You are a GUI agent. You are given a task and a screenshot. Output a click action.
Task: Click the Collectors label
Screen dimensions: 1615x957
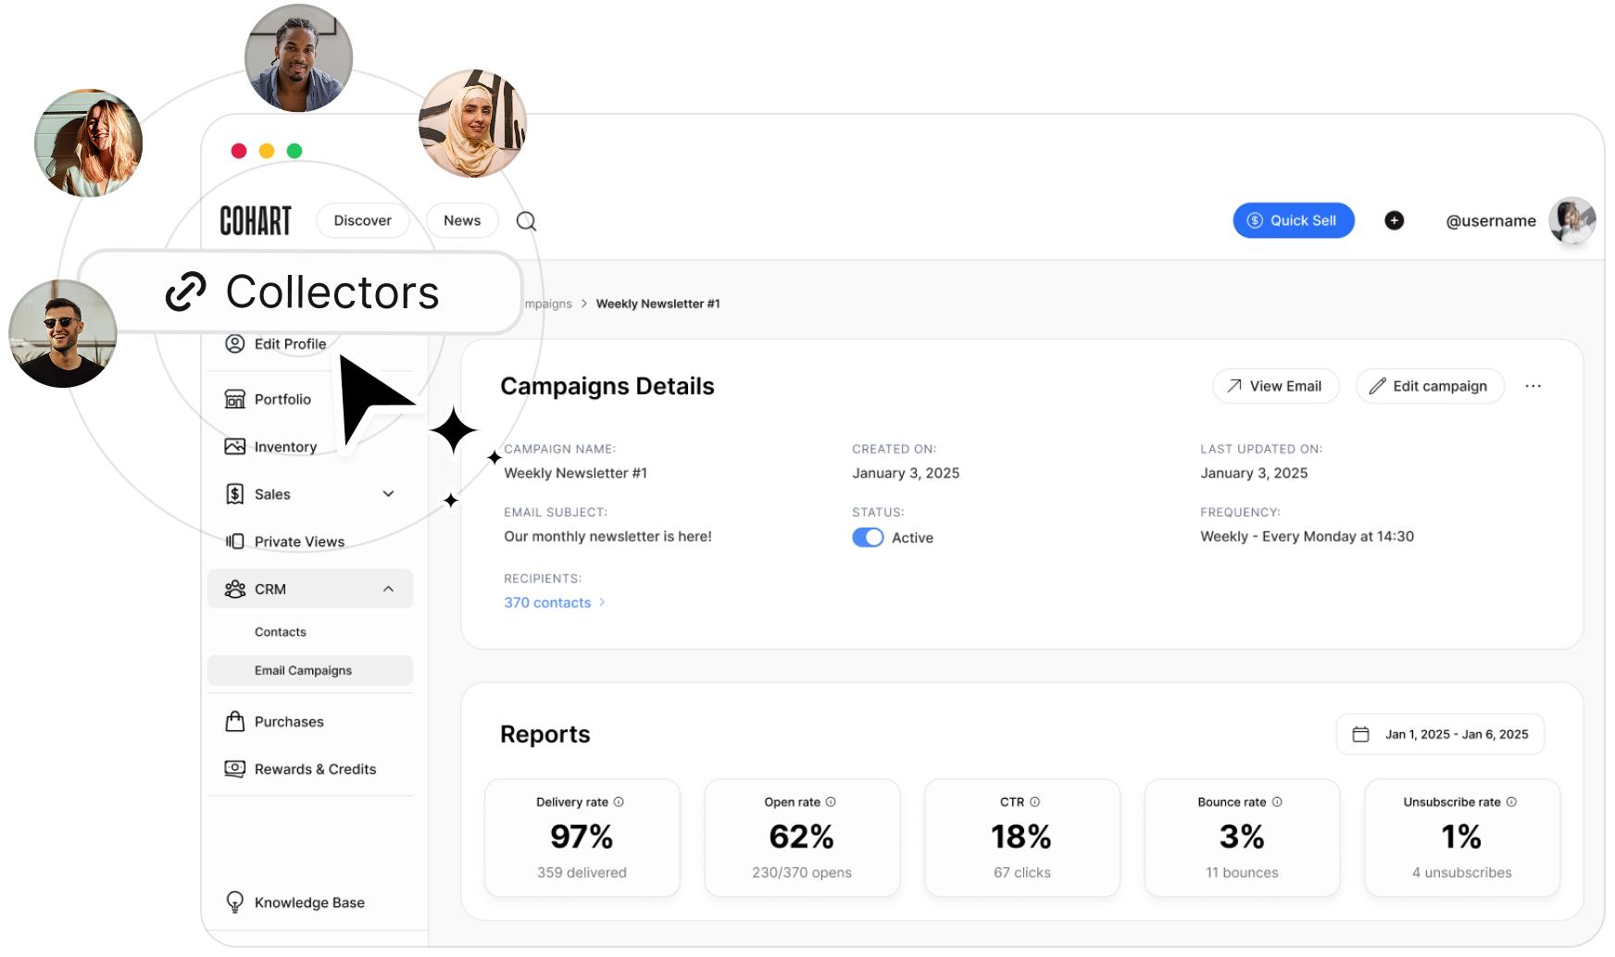332,292
